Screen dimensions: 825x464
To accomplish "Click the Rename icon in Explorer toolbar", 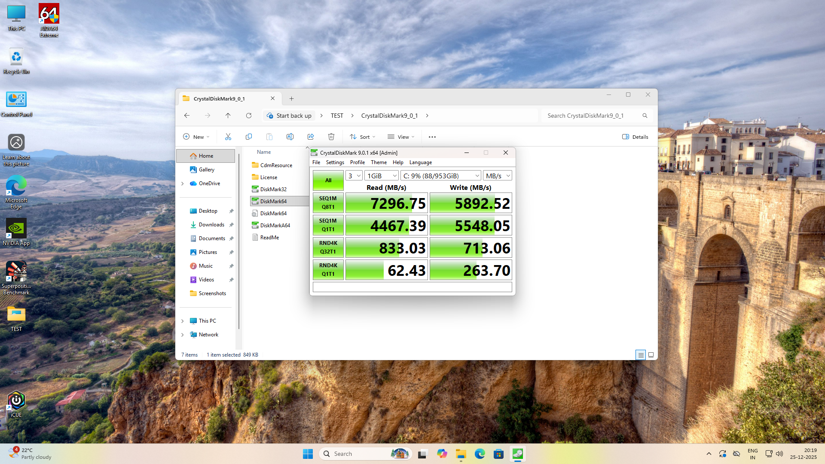I will (290, 137).
